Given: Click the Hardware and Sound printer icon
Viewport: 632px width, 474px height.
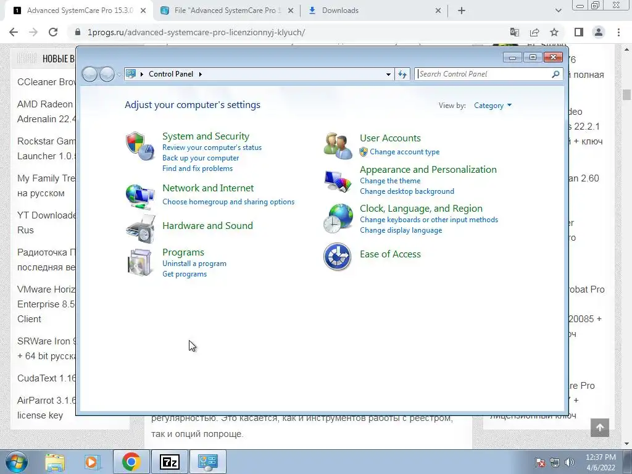Looking at the screenshot, I should click(141, 228).
